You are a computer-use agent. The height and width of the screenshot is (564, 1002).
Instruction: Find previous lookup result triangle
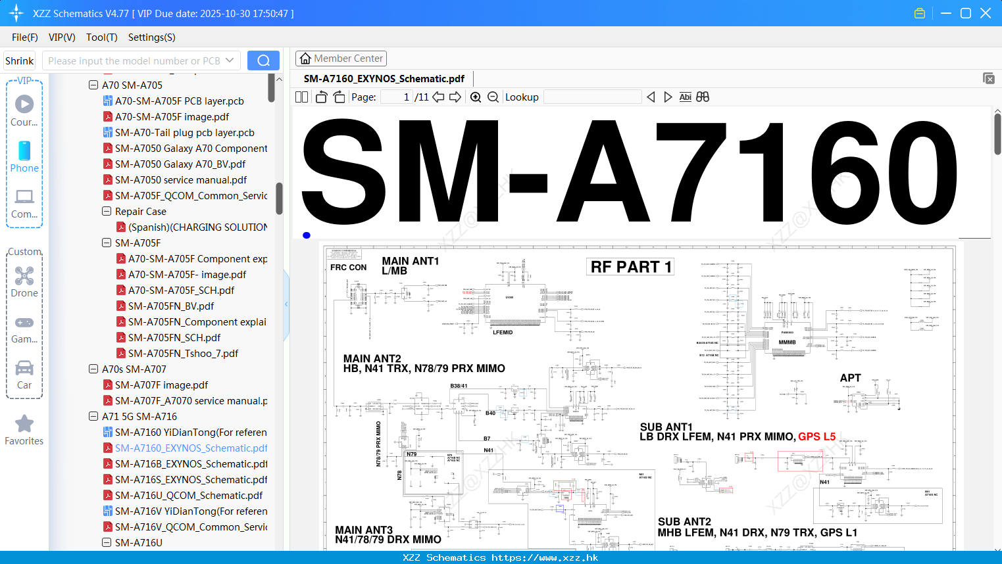coord(651,97)
